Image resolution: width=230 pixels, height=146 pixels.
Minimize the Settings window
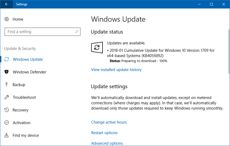pos(199,4)
